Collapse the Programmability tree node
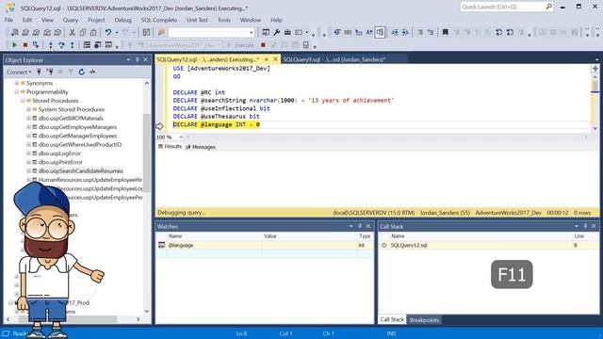The image size is (603, 339). (x=17, y=92)
